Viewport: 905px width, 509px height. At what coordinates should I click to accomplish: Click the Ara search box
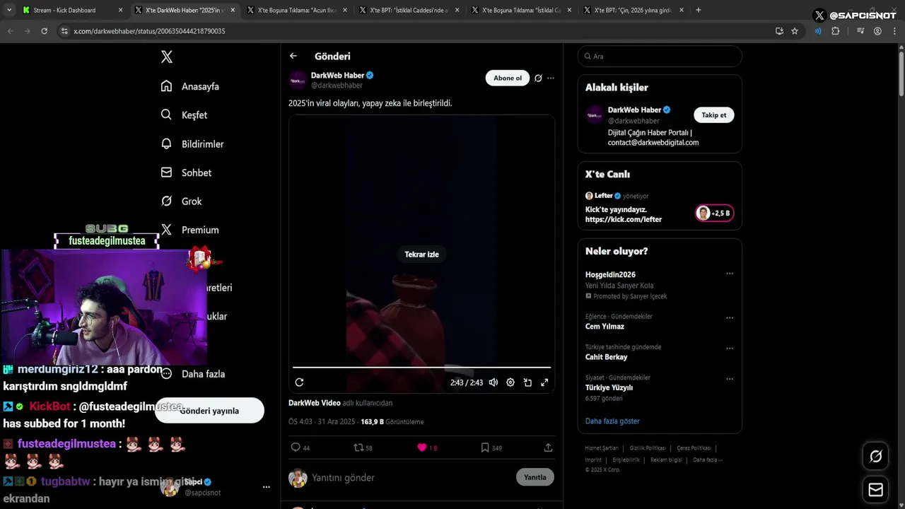[660, 57]
